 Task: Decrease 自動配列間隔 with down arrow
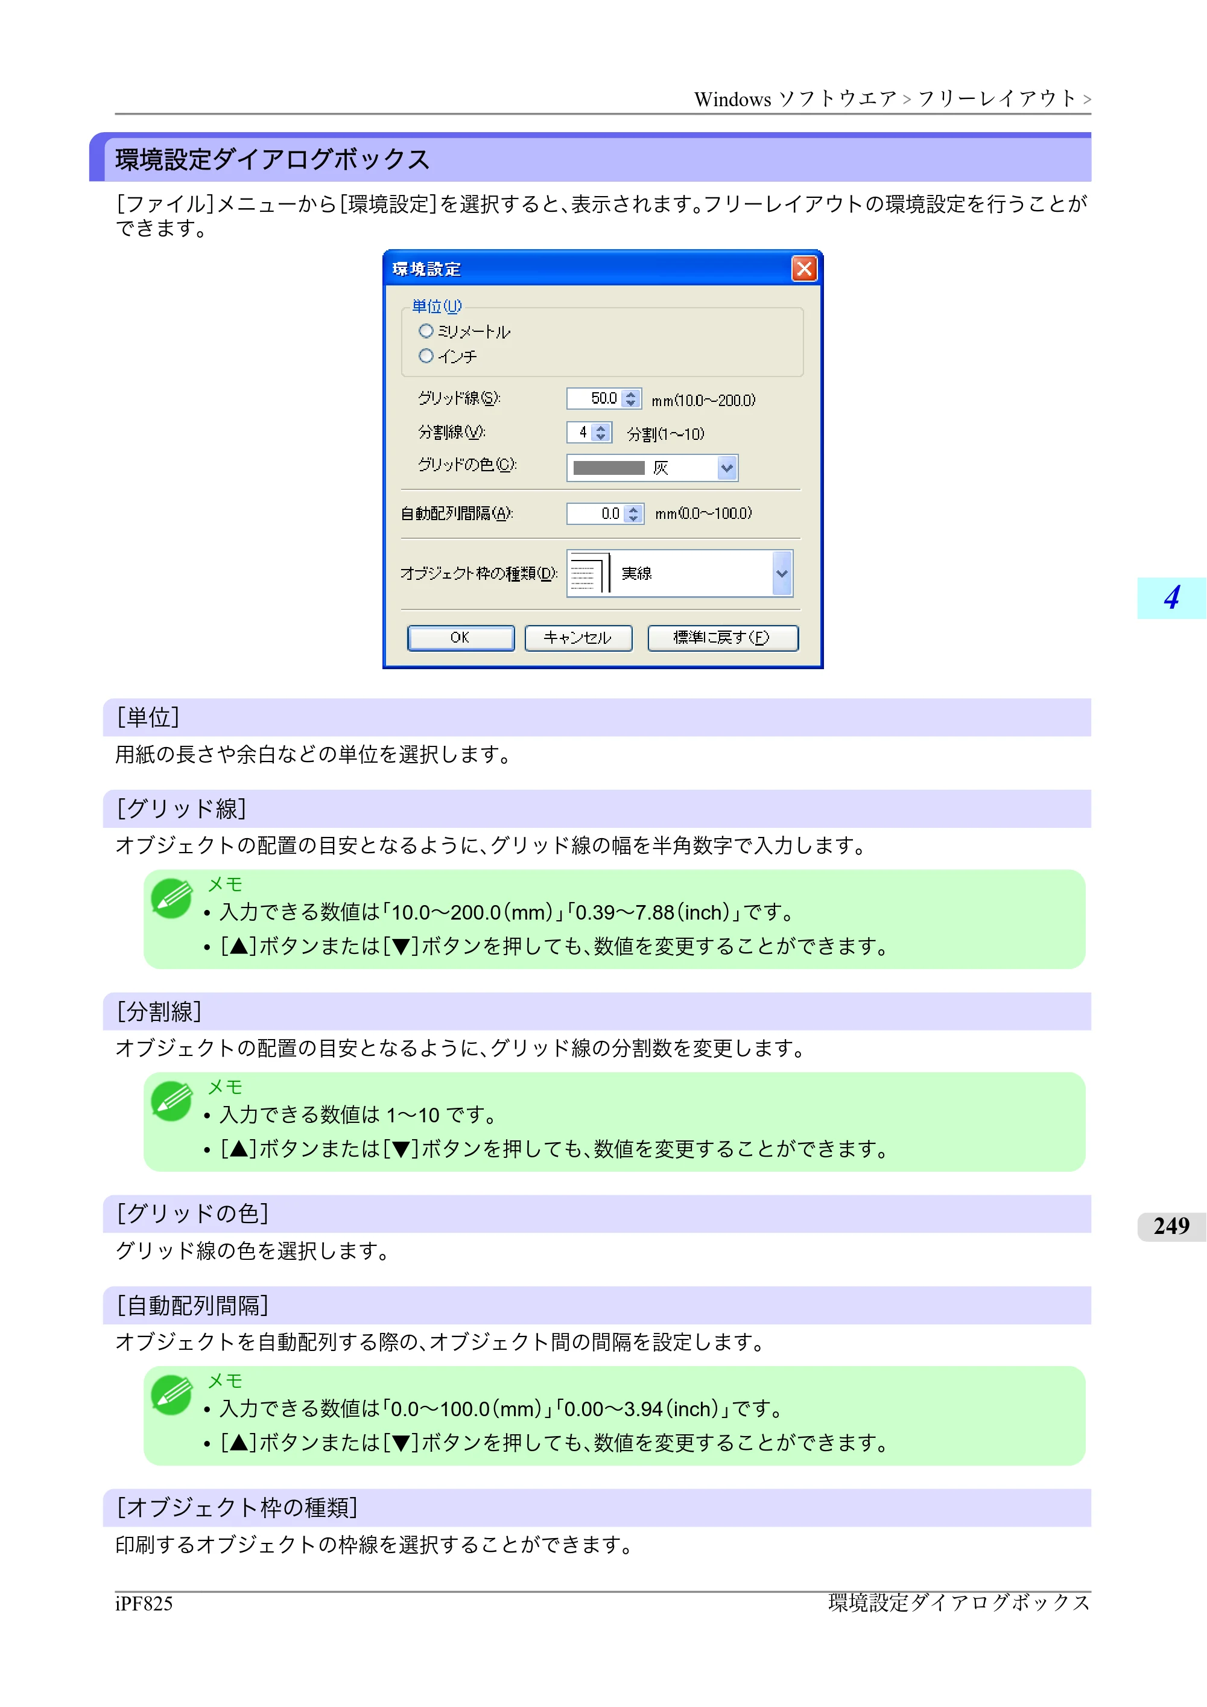[633, 519]
